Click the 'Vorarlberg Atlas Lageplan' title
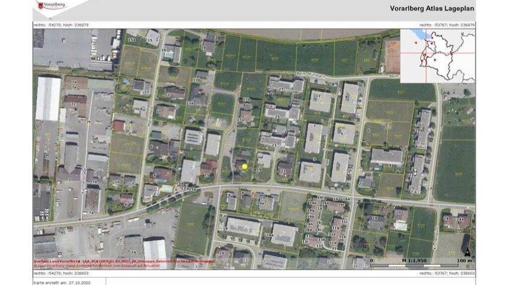 click(432, 8)
